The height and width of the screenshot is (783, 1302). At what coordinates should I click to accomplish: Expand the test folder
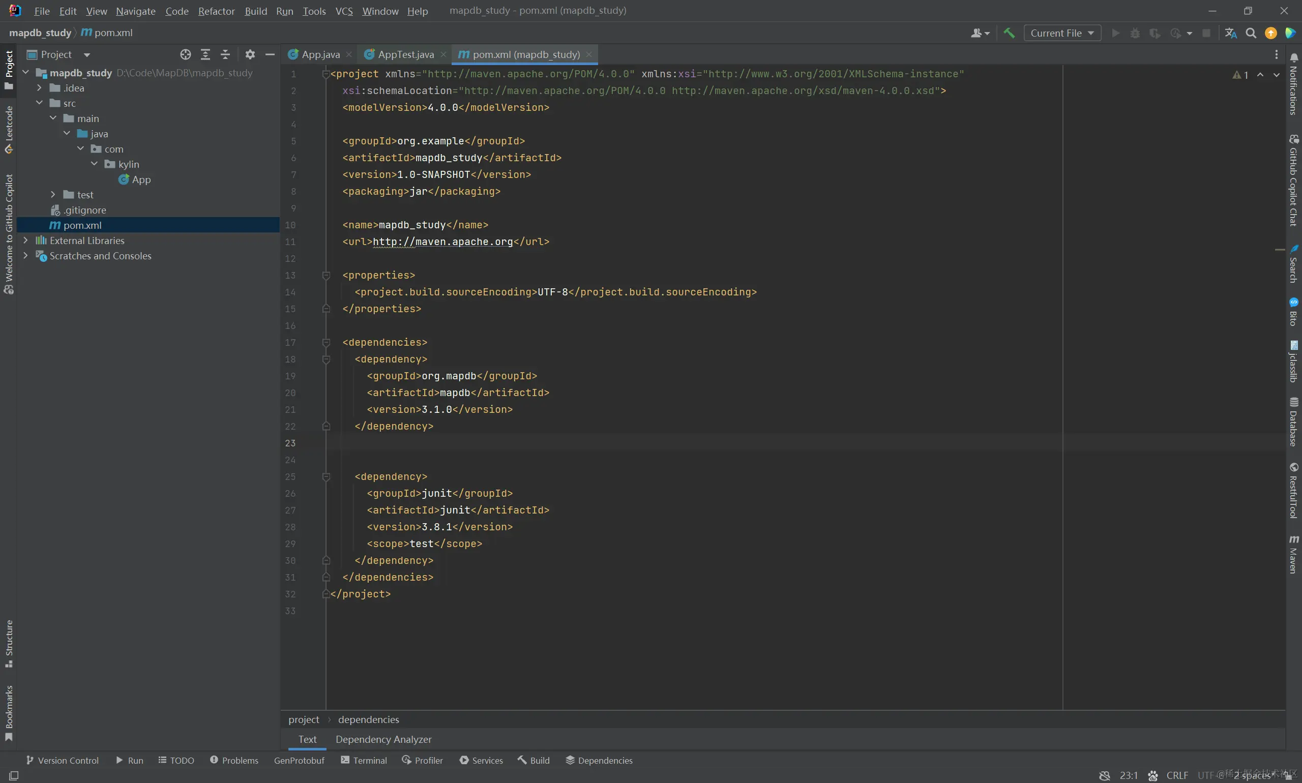coord(53,195)
